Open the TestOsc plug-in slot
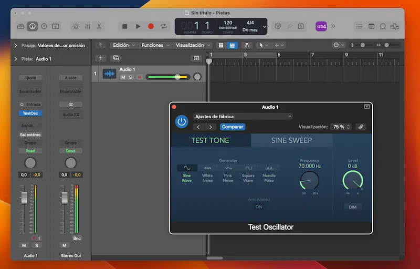 tap(30, 113)
